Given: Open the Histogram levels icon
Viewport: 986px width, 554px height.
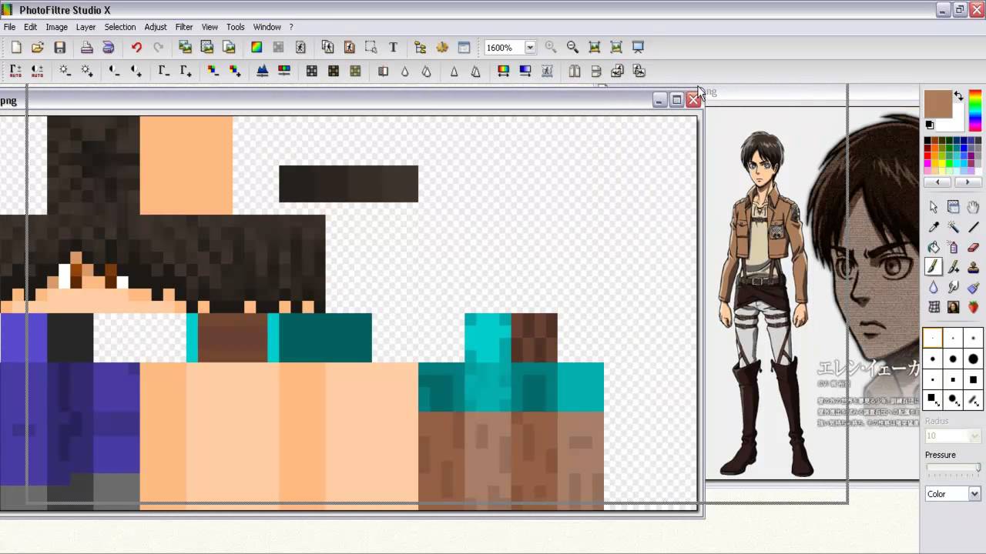Looking at the screenshot, I should coord(262,72).
